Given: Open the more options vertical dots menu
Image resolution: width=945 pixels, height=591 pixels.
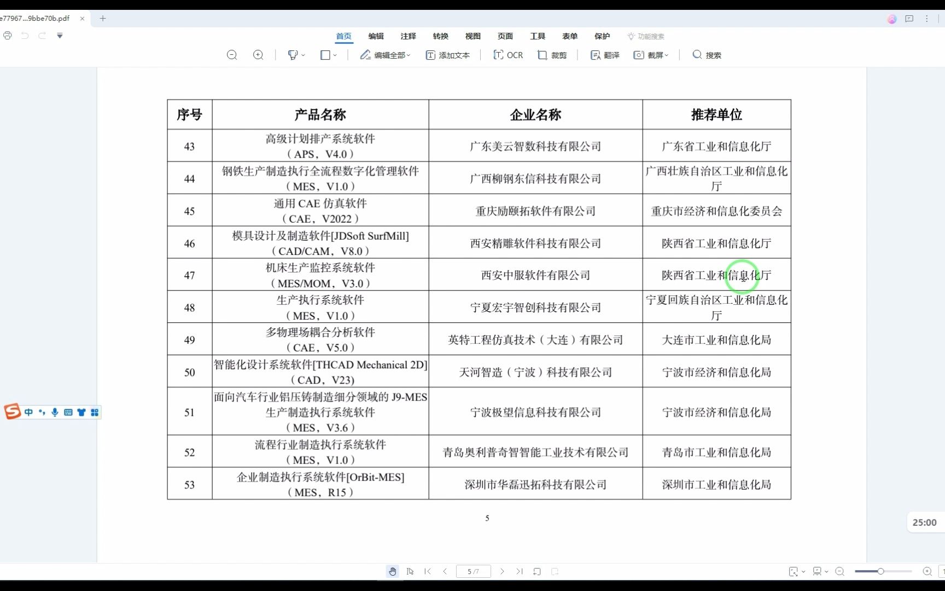Looking at the screenshot, I should click(926, 19).
